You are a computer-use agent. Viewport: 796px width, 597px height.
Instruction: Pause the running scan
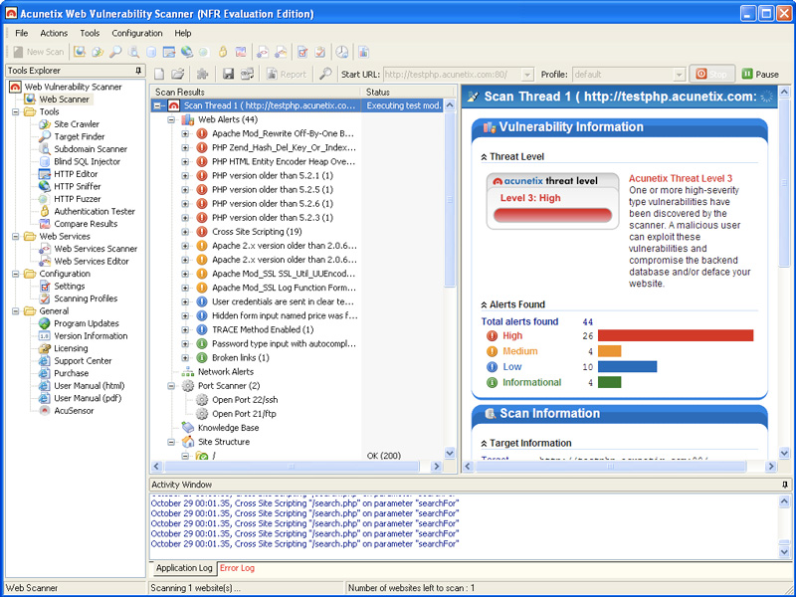click(759, 74)
